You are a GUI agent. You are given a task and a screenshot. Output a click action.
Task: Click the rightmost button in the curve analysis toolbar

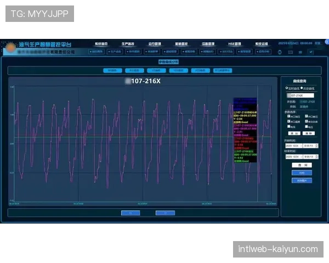(222, 71)
